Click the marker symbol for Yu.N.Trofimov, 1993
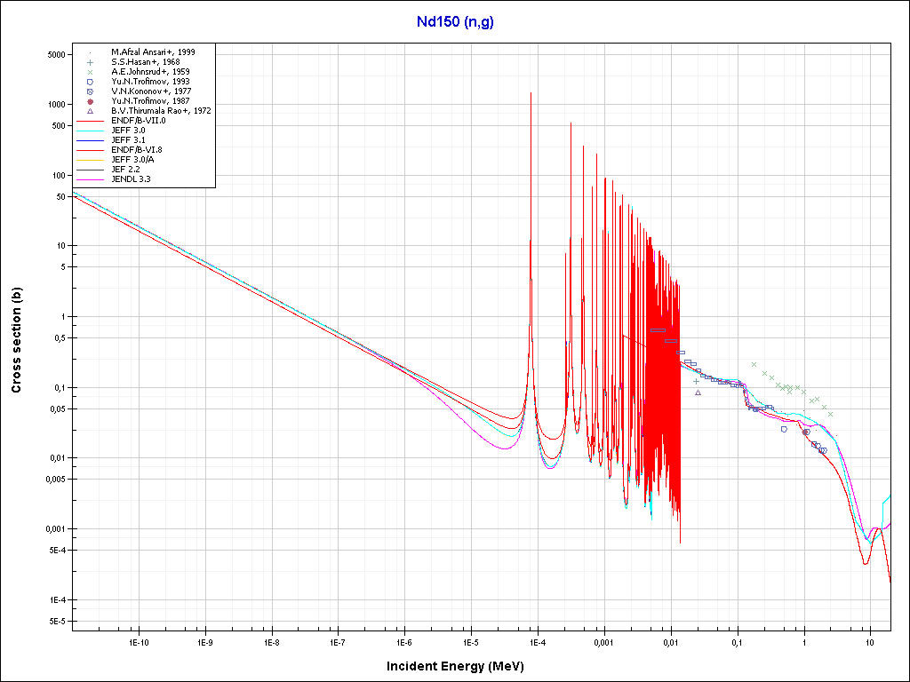 pyautogui.click(x=91, y=82)
